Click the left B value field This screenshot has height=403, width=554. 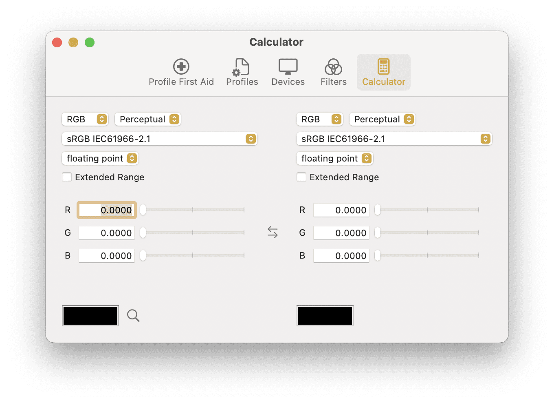(x=107, y=256)
